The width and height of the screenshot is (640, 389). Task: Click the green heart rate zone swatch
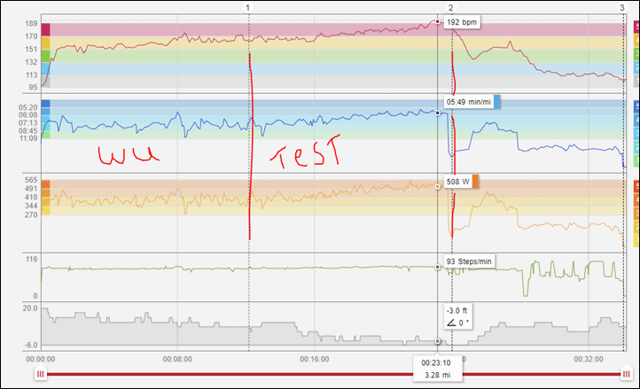pyautogui.click(x=46, y=56)
